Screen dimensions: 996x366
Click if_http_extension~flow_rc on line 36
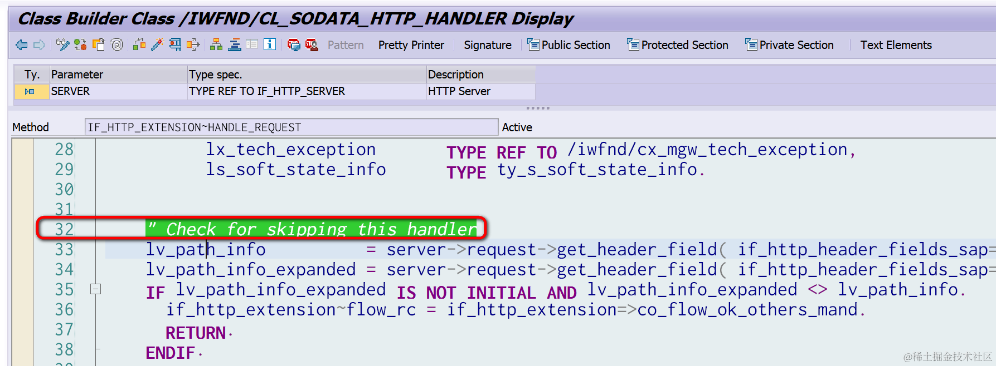click(x=291, y=309)
